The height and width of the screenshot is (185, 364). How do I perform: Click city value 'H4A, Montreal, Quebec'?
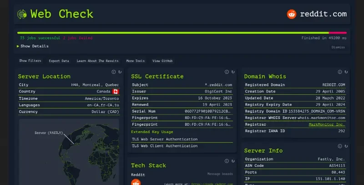click(x=95, y=85)
